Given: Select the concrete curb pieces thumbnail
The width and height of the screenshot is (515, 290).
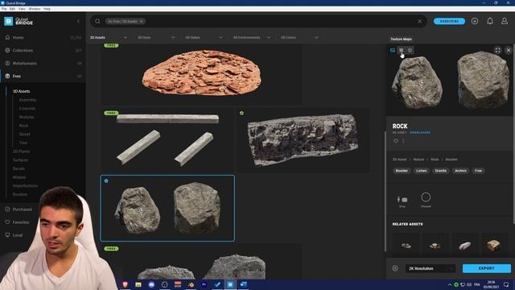Looking at the screenshot, I should [x=167, y=140].
